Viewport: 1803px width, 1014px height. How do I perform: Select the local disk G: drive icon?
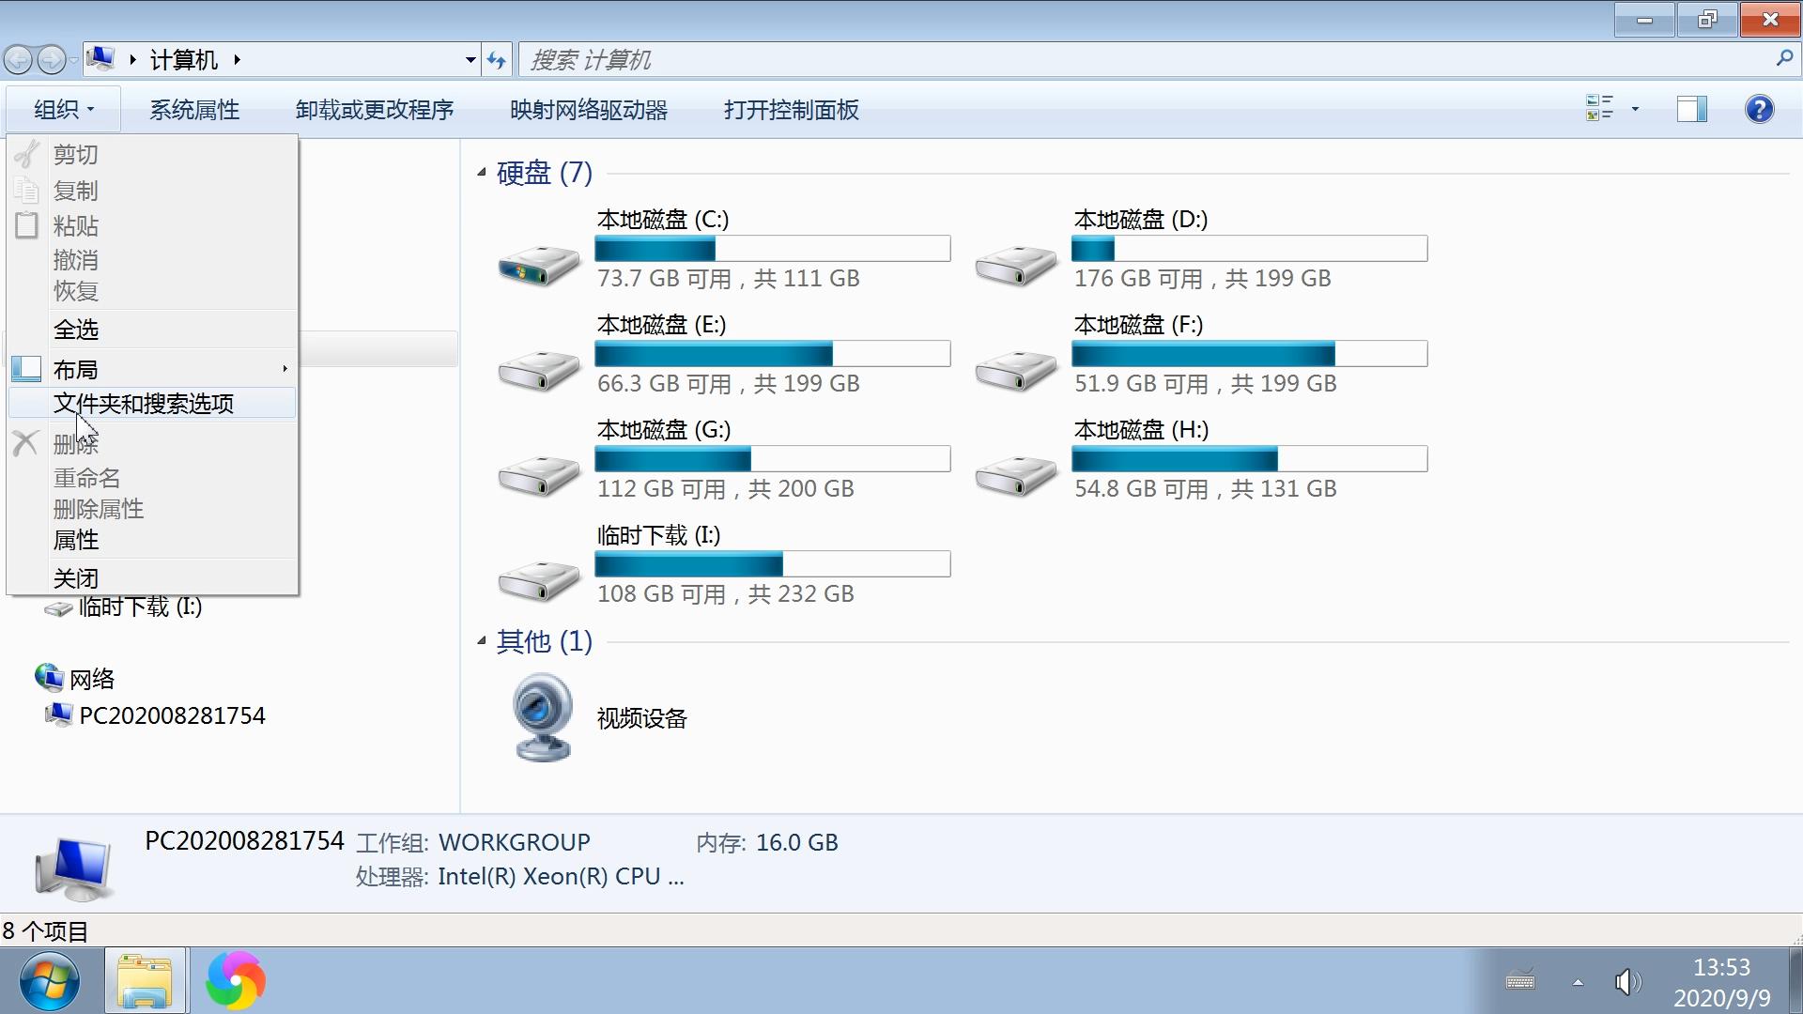(539, 475)
